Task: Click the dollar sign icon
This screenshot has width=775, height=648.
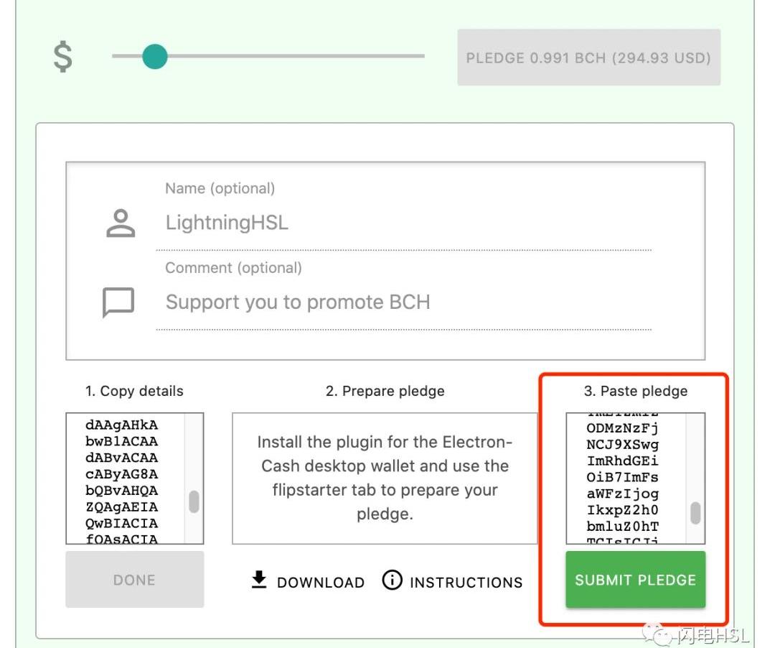Action: 63,57
